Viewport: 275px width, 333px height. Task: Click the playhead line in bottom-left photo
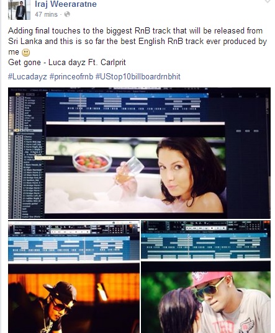click(84, 249)
